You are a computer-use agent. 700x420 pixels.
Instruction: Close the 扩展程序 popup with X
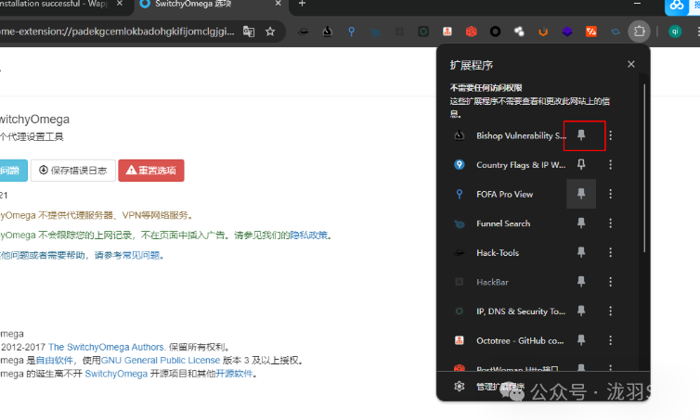(630, 64)
